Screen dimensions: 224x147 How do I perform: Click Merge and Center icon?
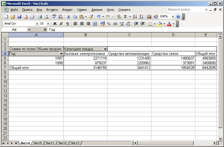pos(95,24)
